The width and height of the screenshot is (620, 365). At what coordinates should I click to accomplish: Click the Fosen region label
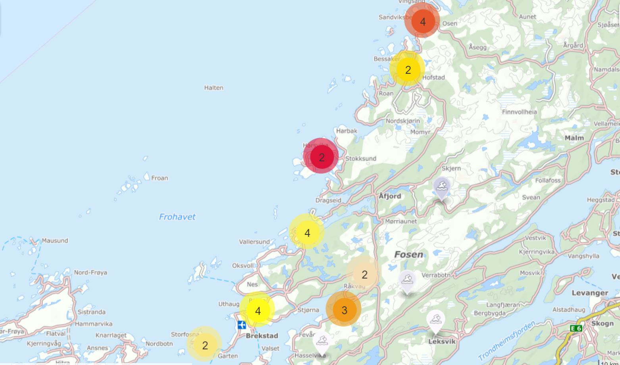[408, 254]
